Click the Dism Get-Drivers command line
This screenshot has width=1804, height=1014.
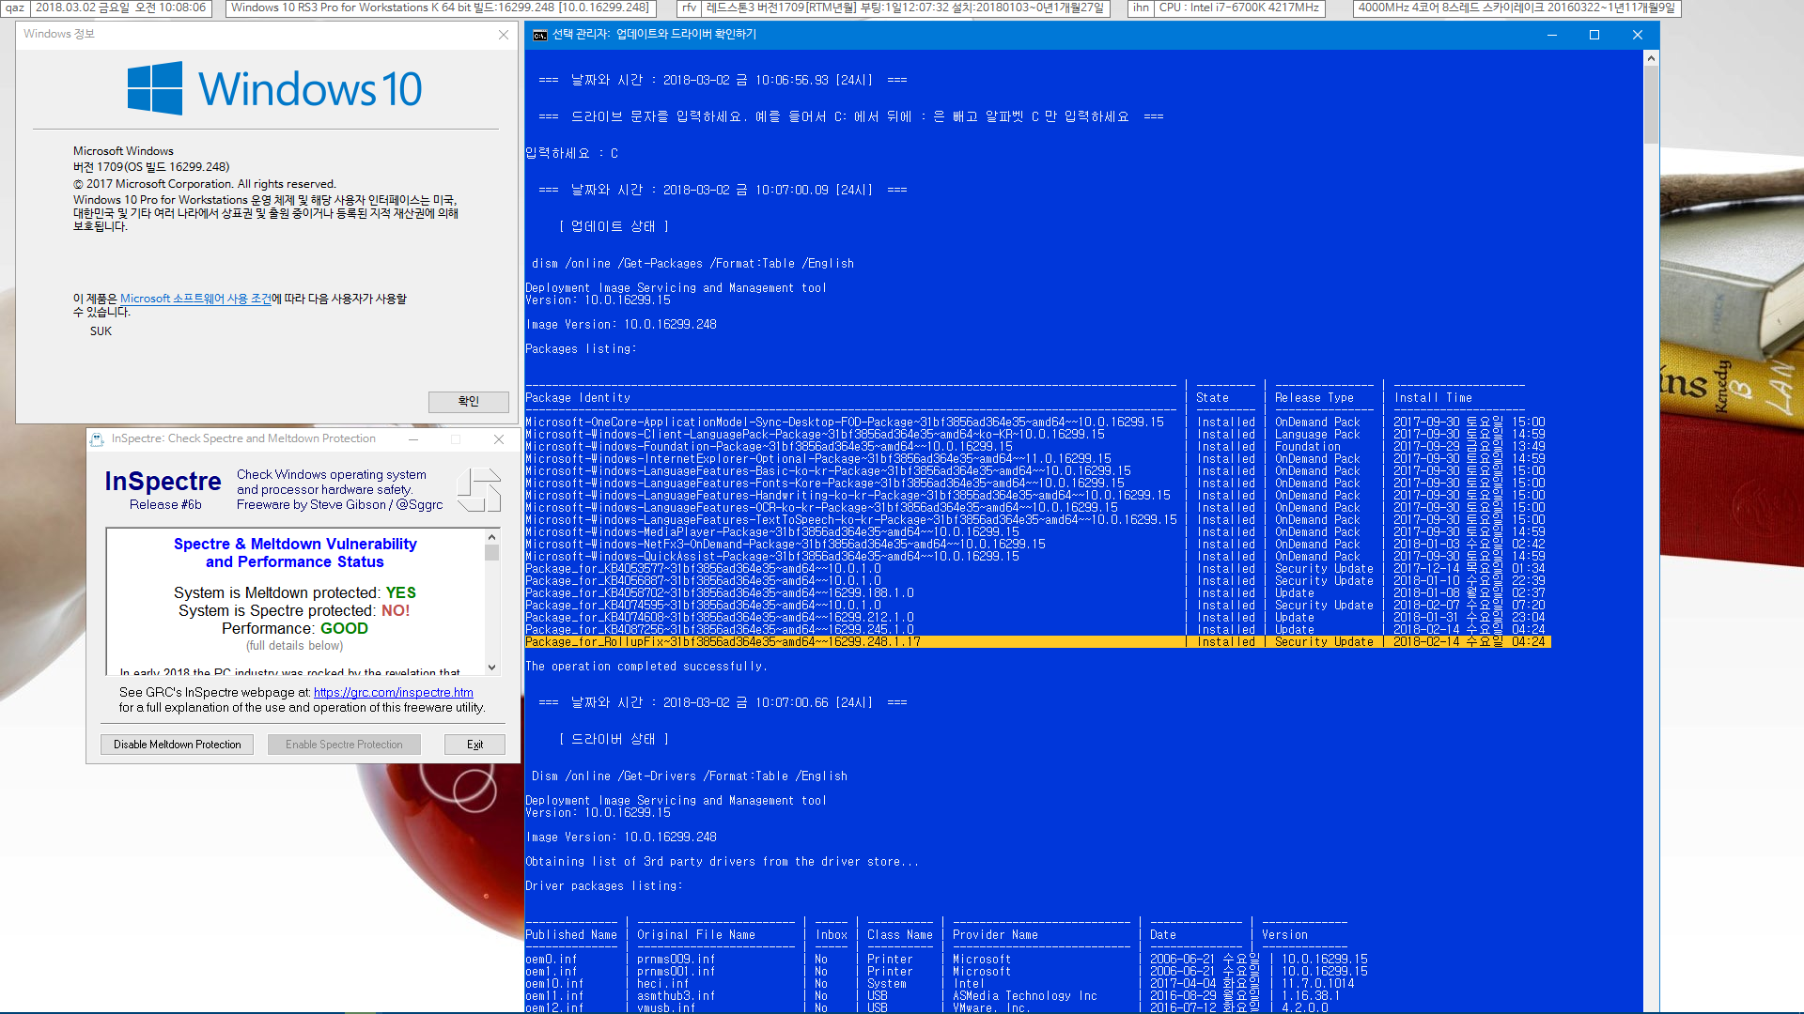[x=690, y=776]
